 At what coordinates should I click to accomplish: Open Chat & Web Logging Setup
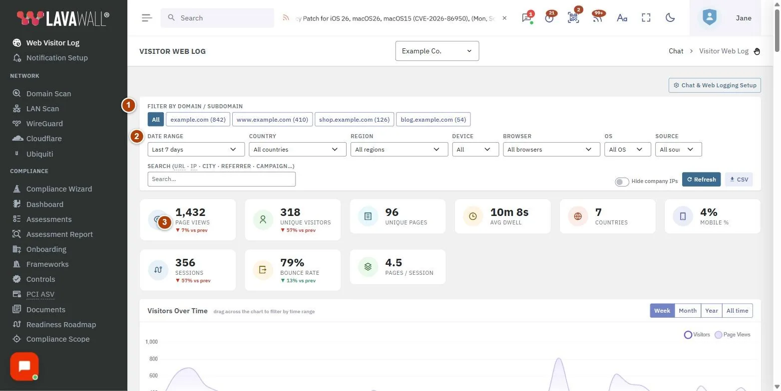coord(715,85)
